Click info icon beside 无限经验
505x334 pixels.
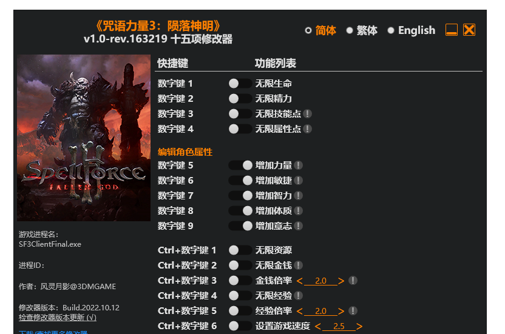(x=298, y=295)
